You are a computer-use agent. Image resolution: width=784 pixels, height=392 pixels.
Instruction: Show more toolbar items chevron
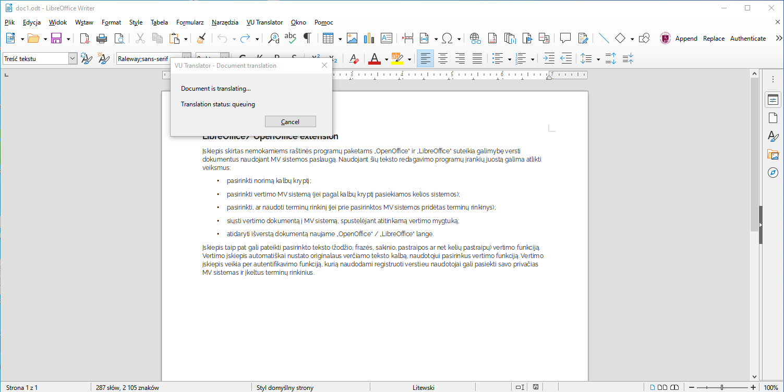[779, 39]
